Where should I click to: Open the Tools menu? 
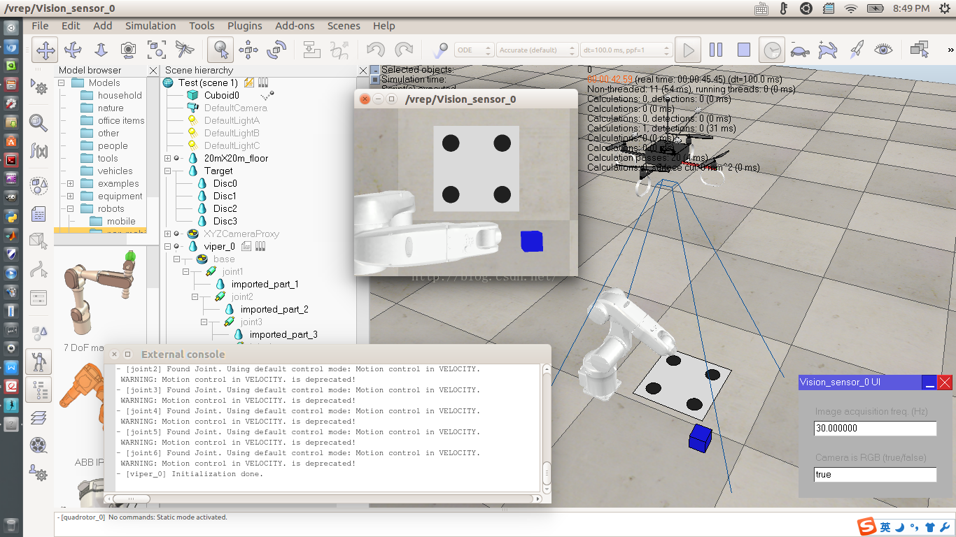[x=202, y=26]
